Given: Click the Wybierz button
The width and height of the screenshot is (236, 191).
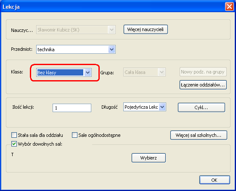Looking at the screenshot, I should tap(148, 158).
